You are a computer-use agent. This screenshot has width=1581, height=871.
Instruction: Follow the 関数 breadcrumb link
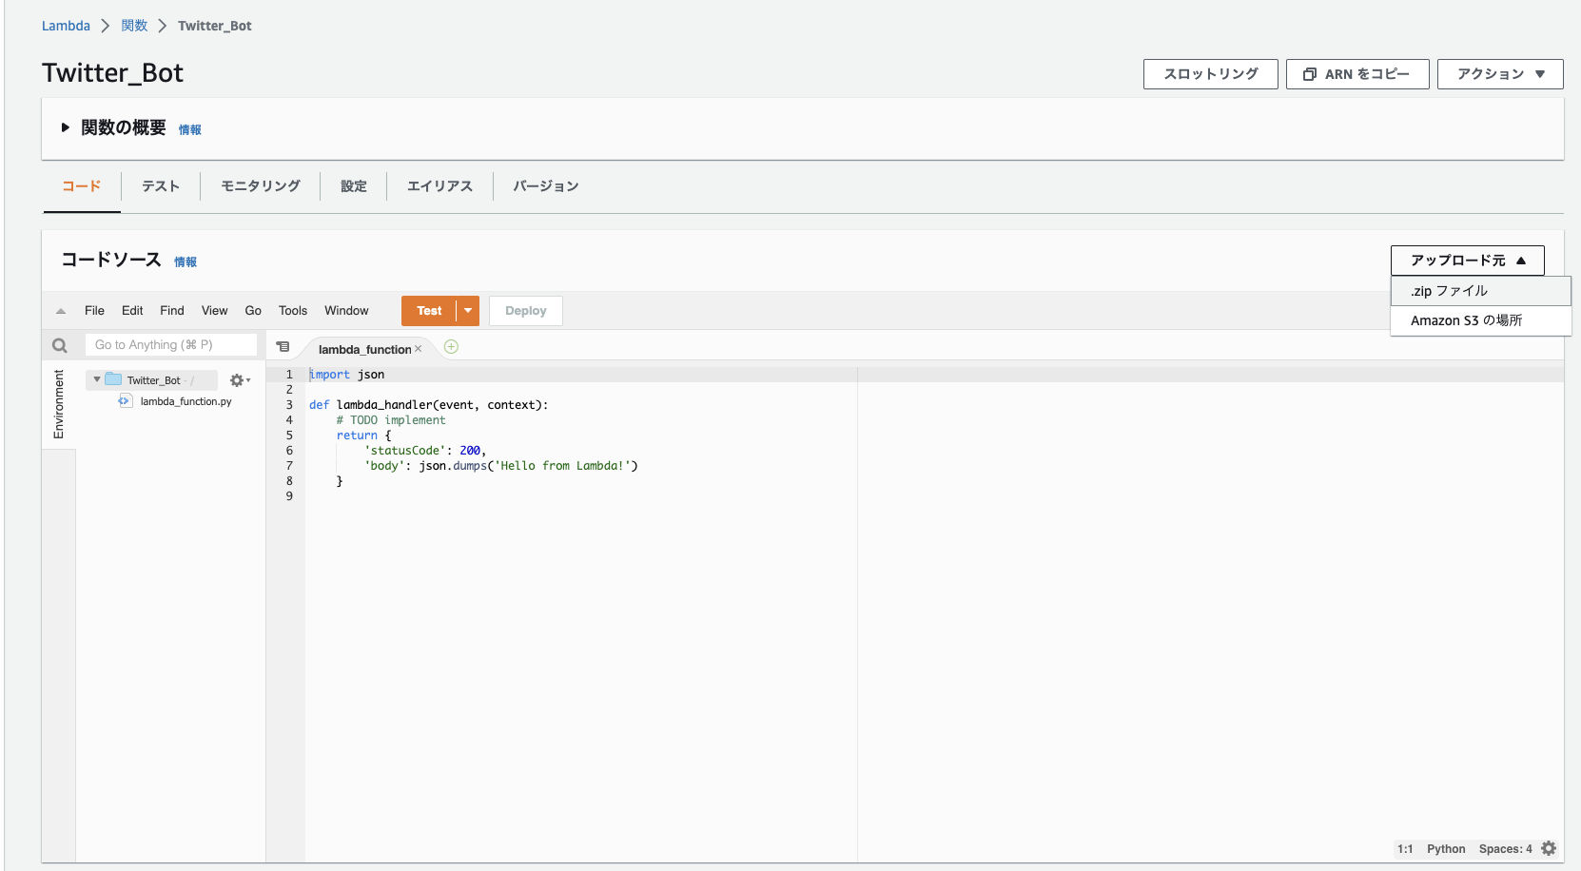point(134,26)
